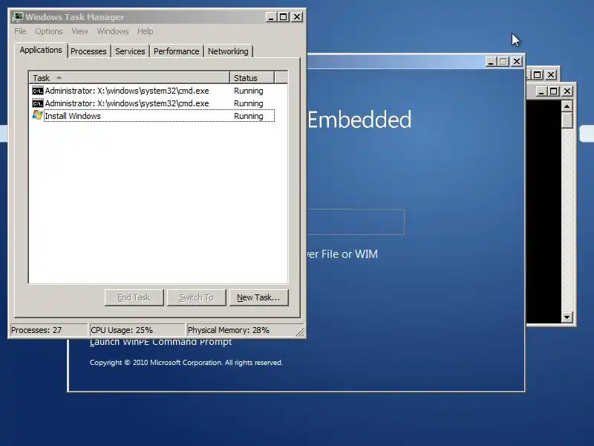This screenshot has width=594, height=446.
Task: Switch to the Applications tab
Action: 41,50
